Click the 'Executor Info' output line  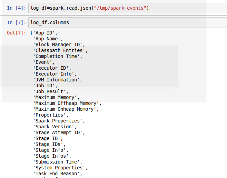pyautogui.click(x=55, y=74)
